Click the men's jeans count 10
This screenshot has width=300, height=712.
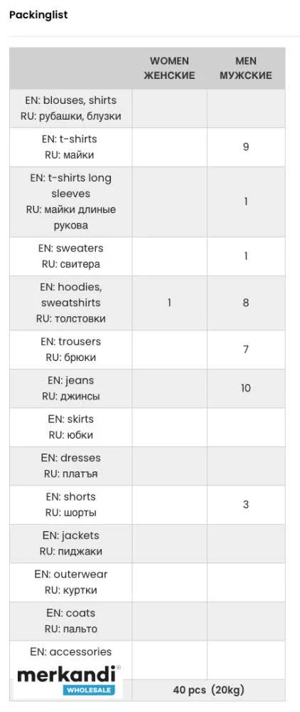246,388
